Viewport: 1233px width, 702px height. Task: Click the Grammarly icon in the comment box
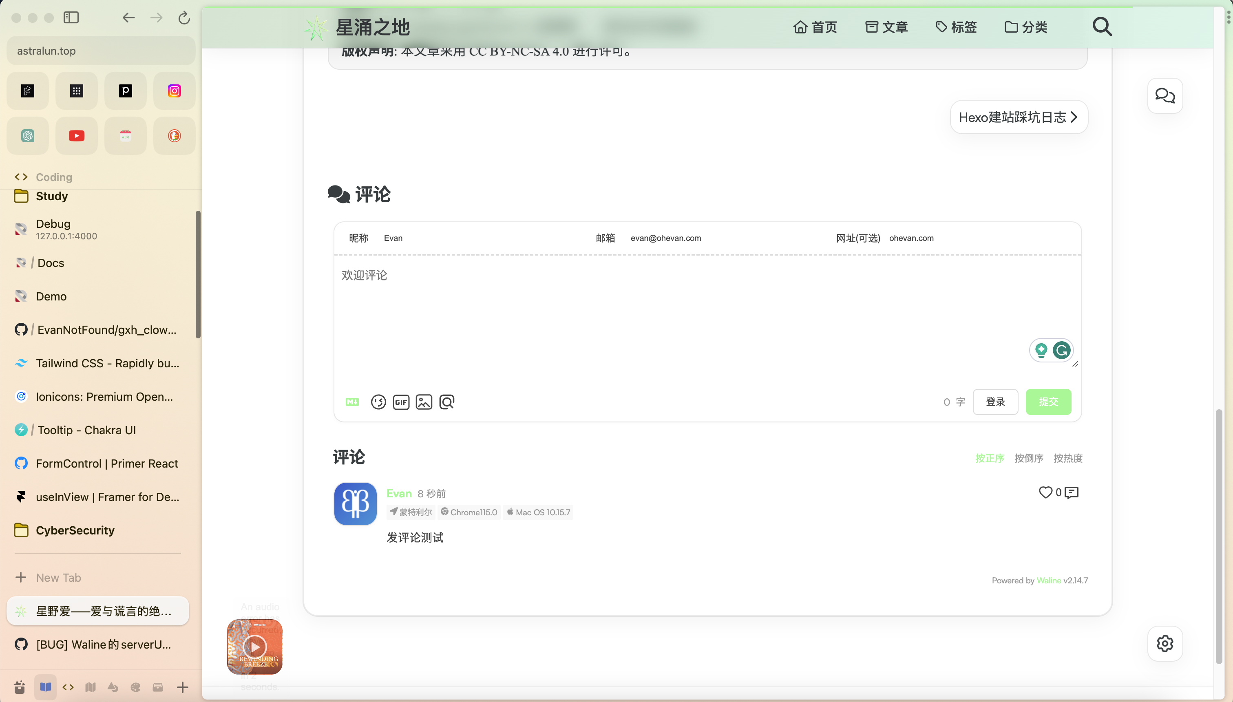[1062, 351]
